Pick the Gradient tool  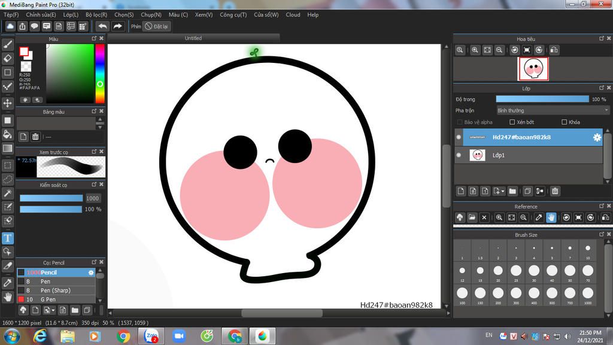click(x=7, y=149)
